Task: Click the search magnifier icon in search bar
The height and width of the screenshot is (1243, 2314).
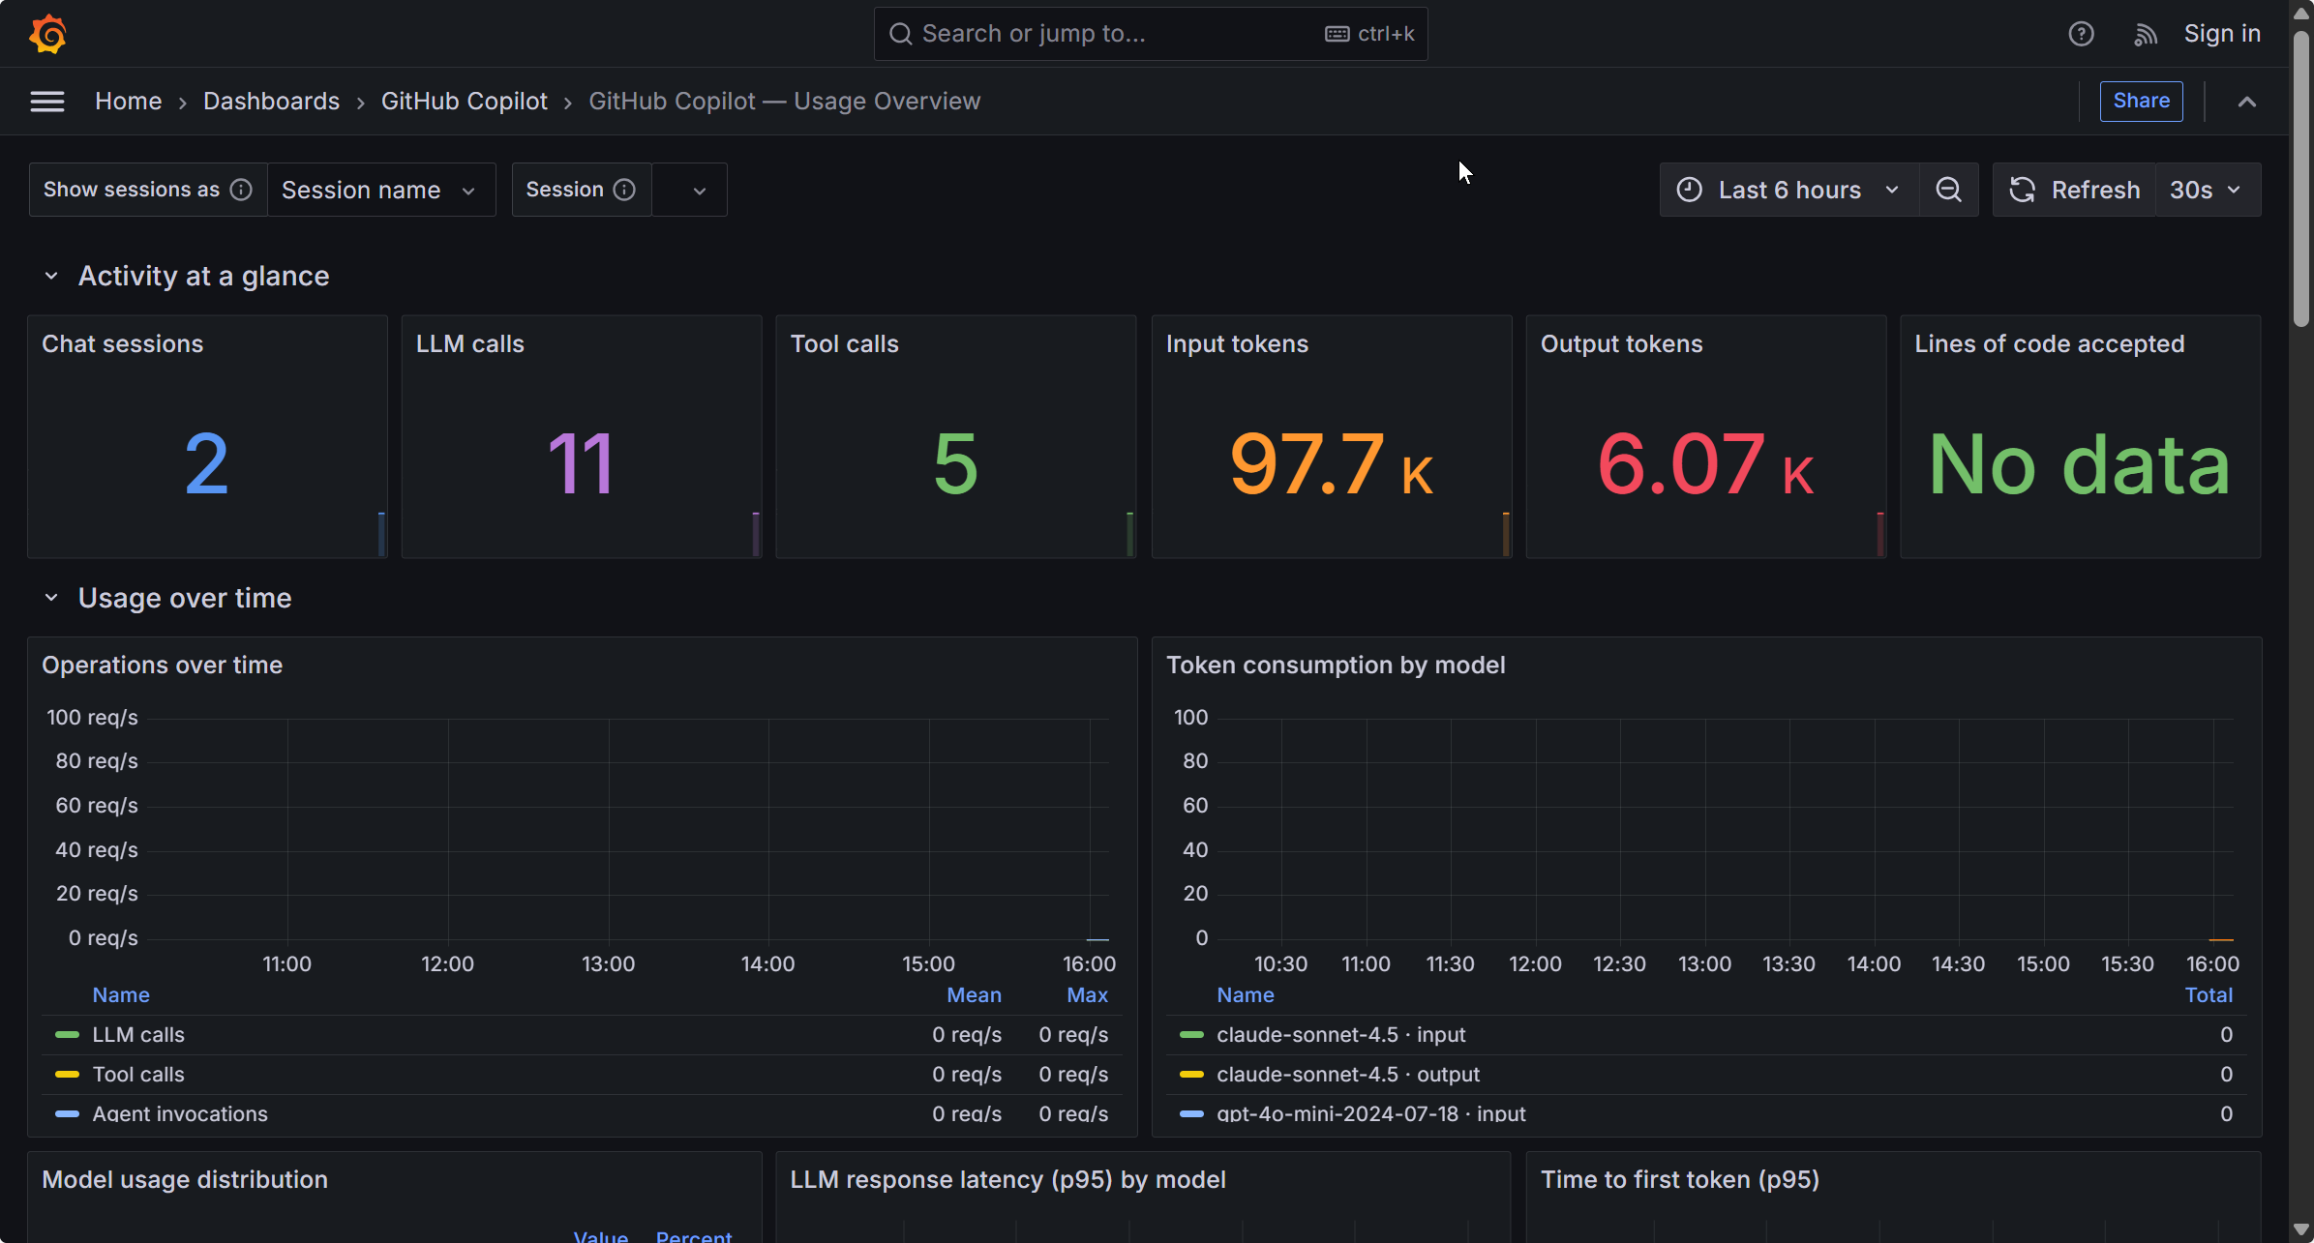Action: click(900, 34)
